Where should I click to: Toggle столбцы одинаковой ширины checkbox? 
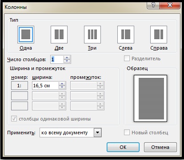pos(14,119)
